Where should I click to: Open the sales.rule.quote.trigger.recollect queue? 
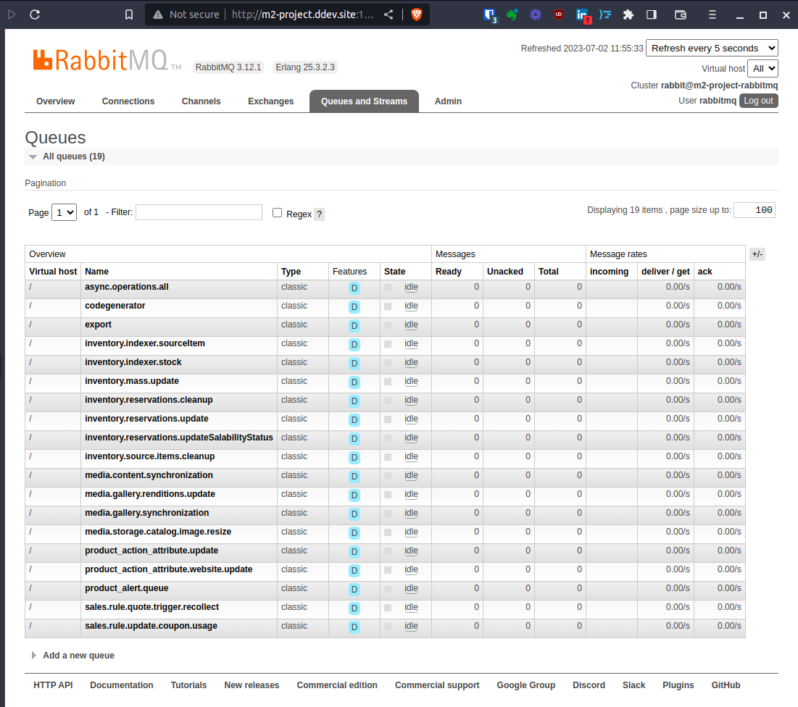click(152, 607)
